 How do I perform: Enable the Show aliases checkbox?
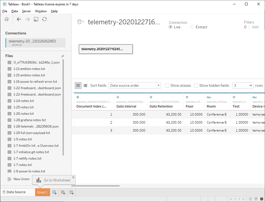[x=167, y=86]
